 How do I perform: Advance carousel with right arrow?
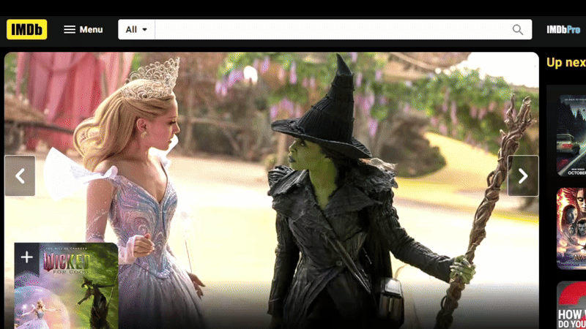[523, 175]
